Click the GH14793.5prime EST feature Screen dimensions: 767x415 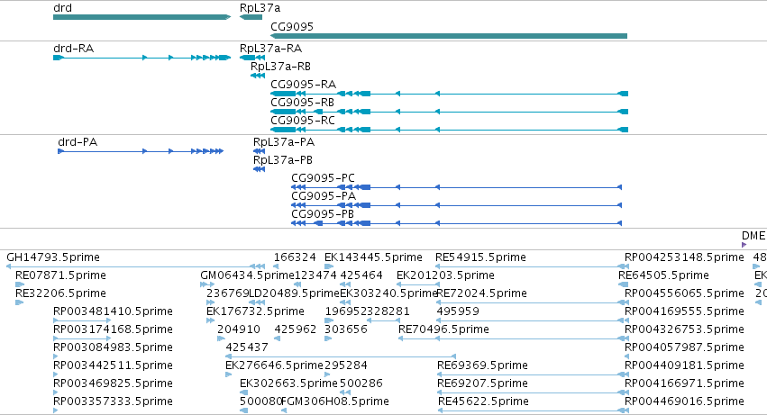[136, 266]
